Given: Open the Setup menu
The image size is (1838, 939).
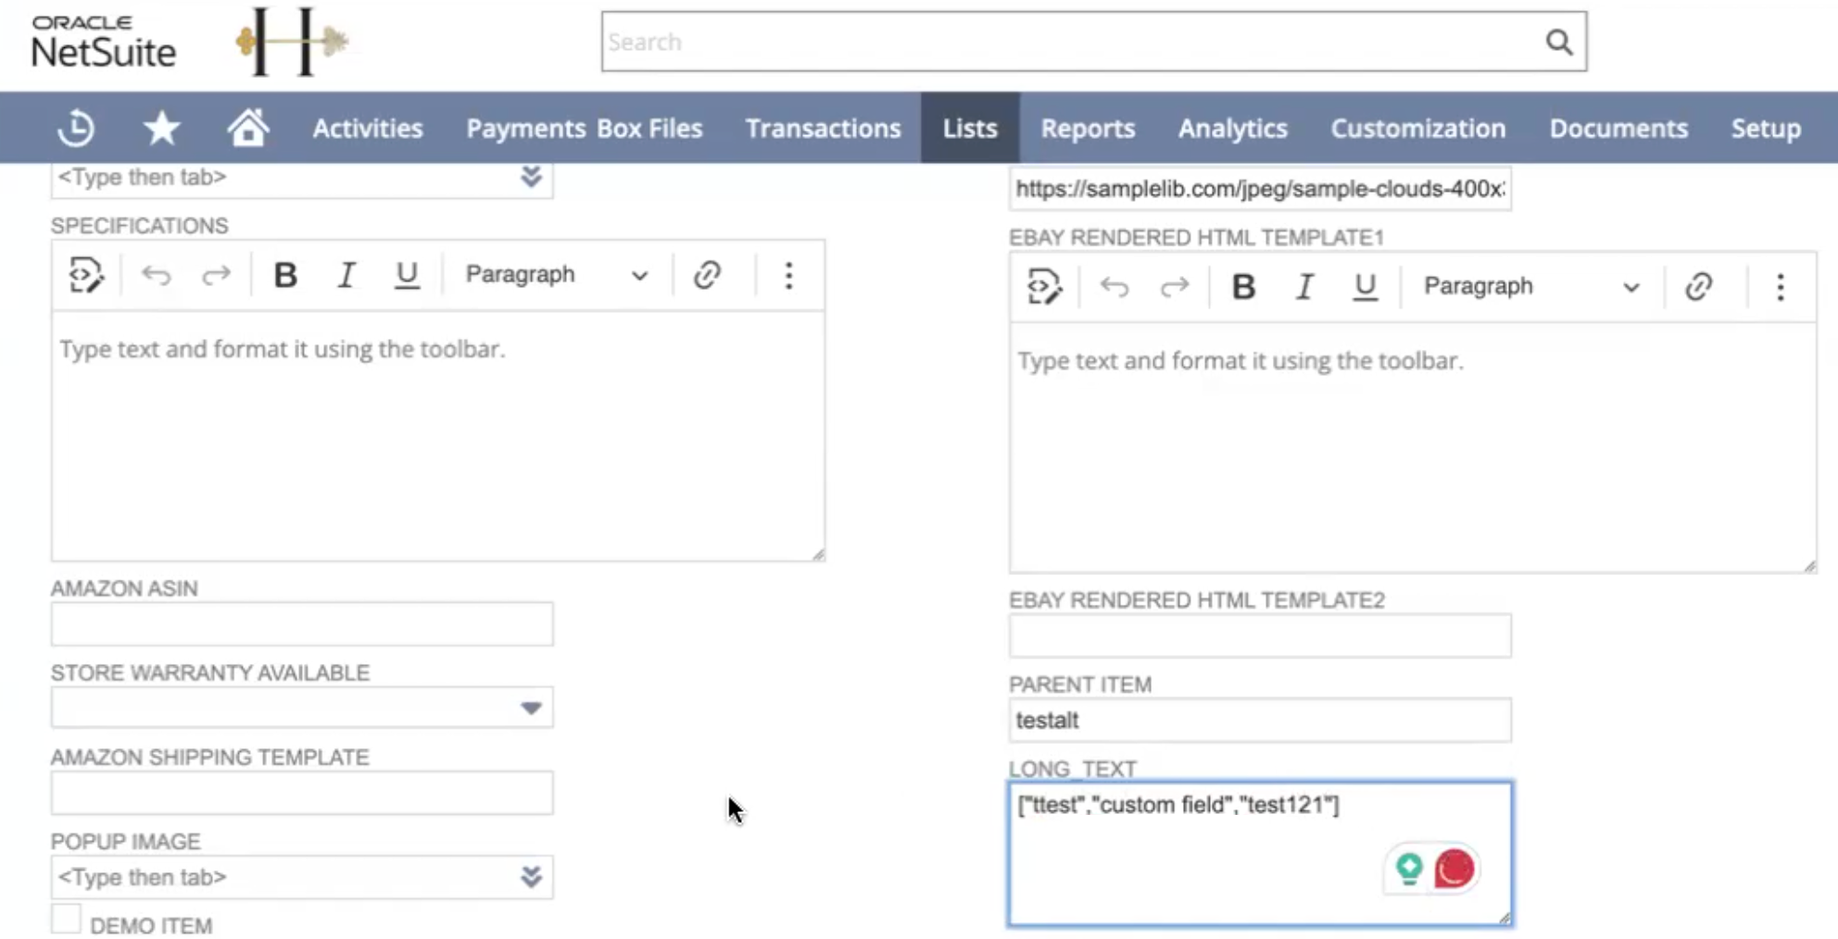Looking at the screenshot, I should click(1766, 128).
